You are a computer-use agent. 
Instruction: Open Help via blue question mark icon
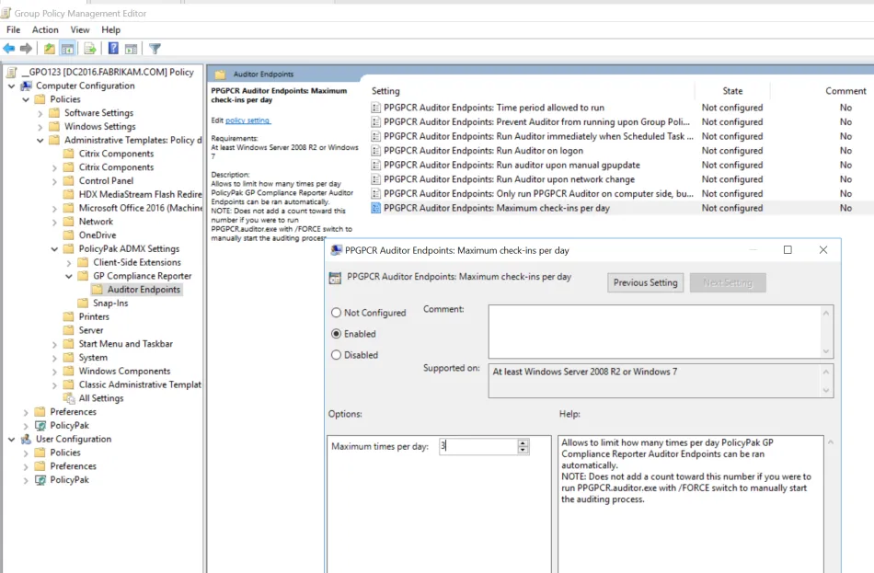point(113,49)
